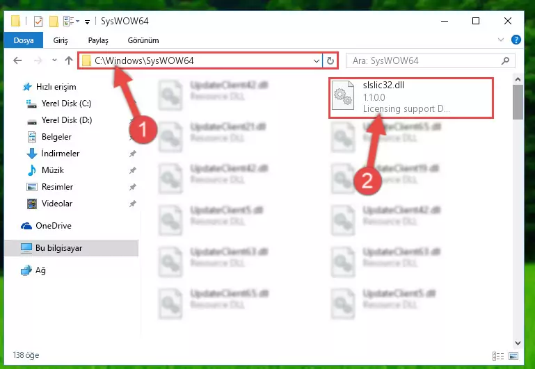Image resolution: width=535 pixels, height=369 pixels.
Task: Open Ağ network in navigation pane
Action: [33, 270]
